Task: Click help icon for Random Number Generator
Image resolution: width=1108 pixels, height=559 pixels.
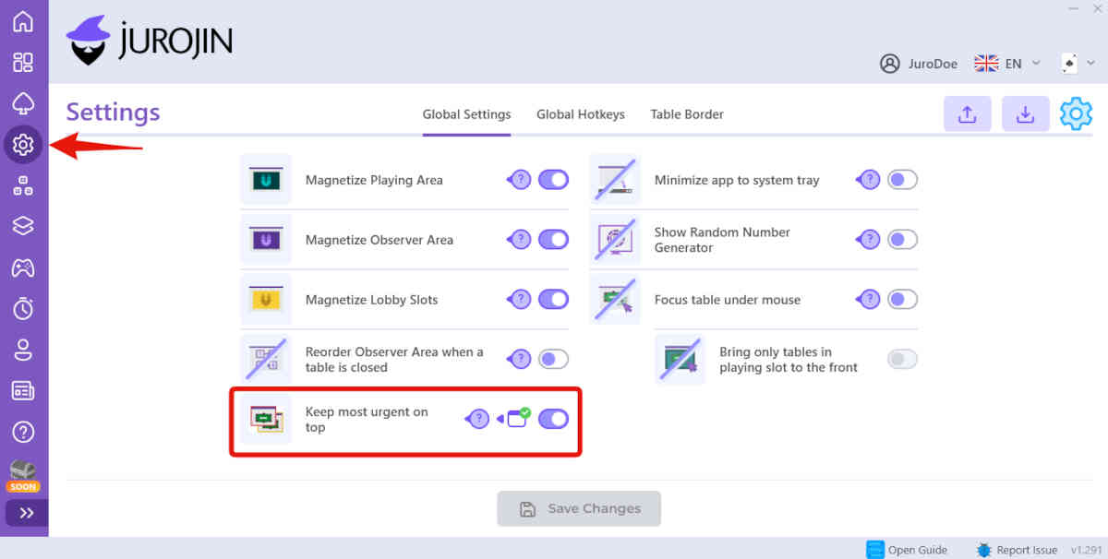Action: [x=869, y=240]
